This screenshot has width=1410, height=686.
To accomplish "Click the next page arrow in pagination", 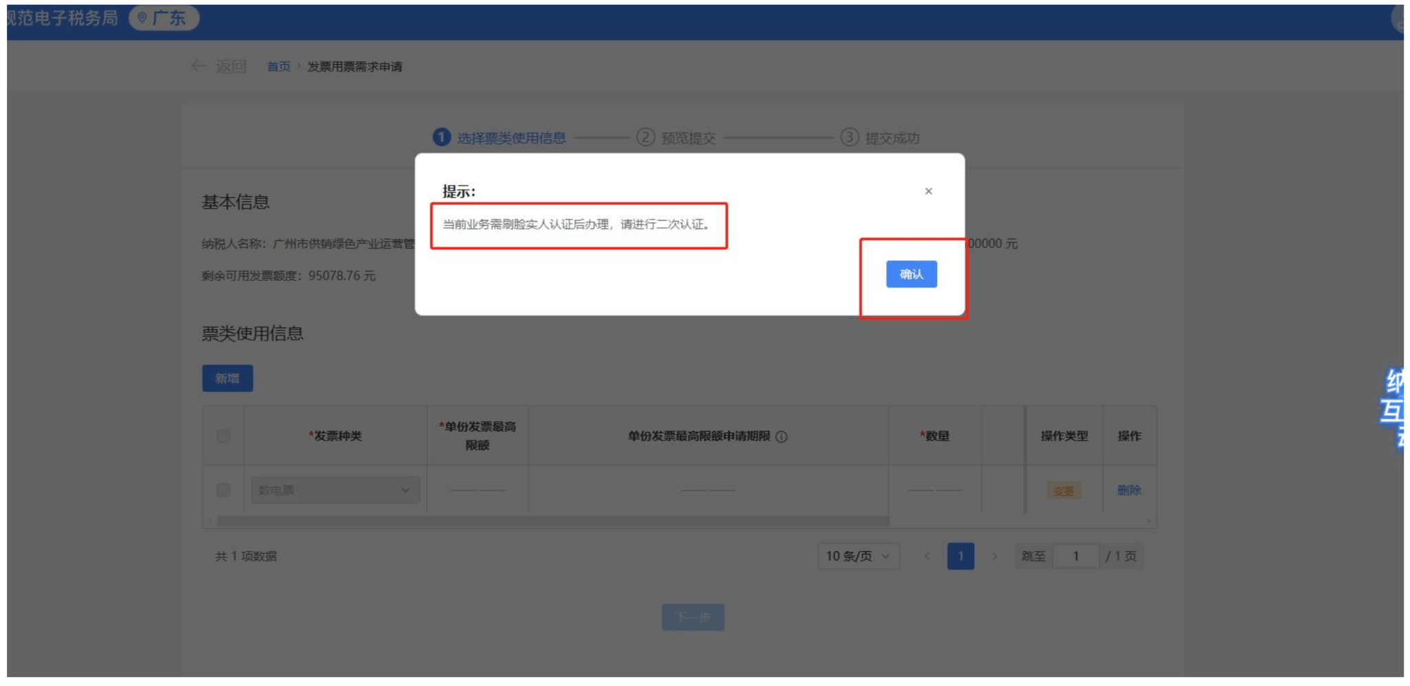I will click(x=996, y=557).
